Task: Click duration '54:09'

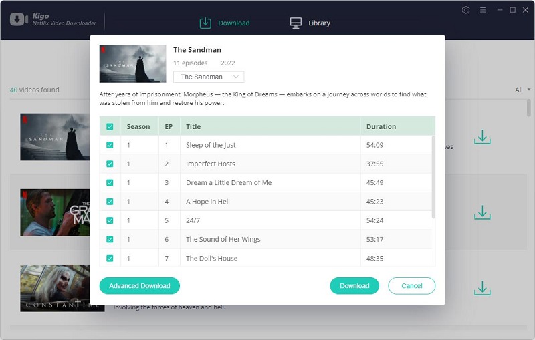Action: tap(374, 145)
